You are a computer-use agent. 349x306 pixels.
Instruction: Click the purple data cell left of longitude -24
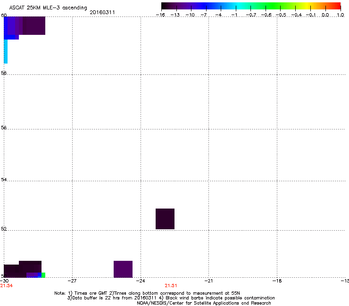point(123,269)
